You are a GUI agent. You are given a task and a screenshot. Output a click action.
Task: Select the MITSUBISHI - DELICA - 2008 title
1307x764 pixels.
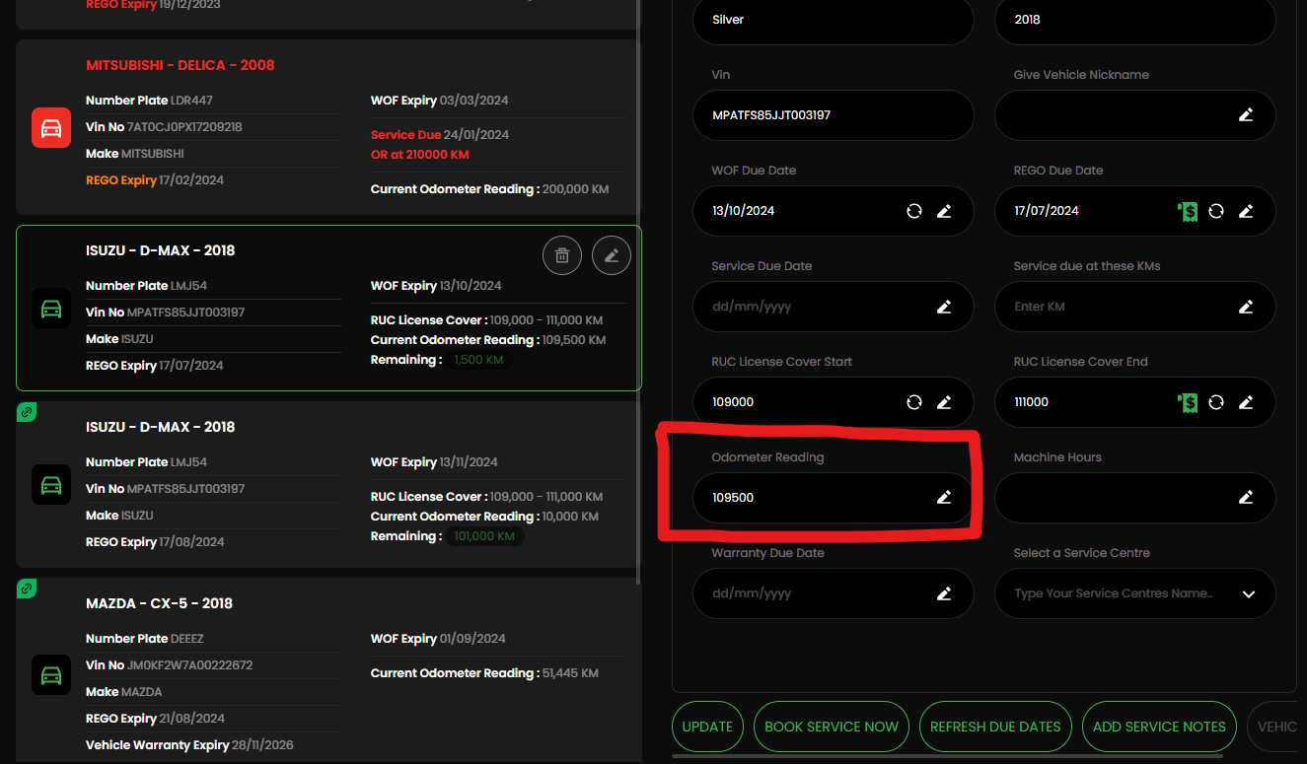tap(181, 65)
